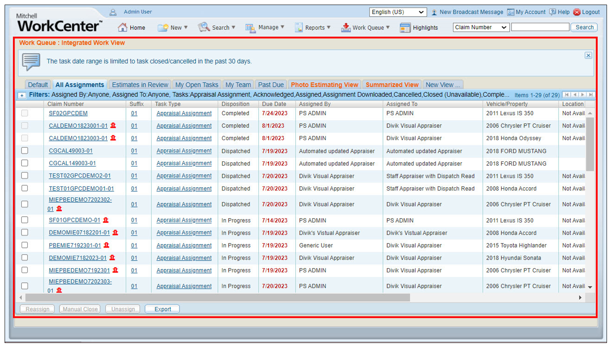Check the box for SF01GPCDEMO-01
Viewport: 612px width, 348px height.
[x=25, y=220]
